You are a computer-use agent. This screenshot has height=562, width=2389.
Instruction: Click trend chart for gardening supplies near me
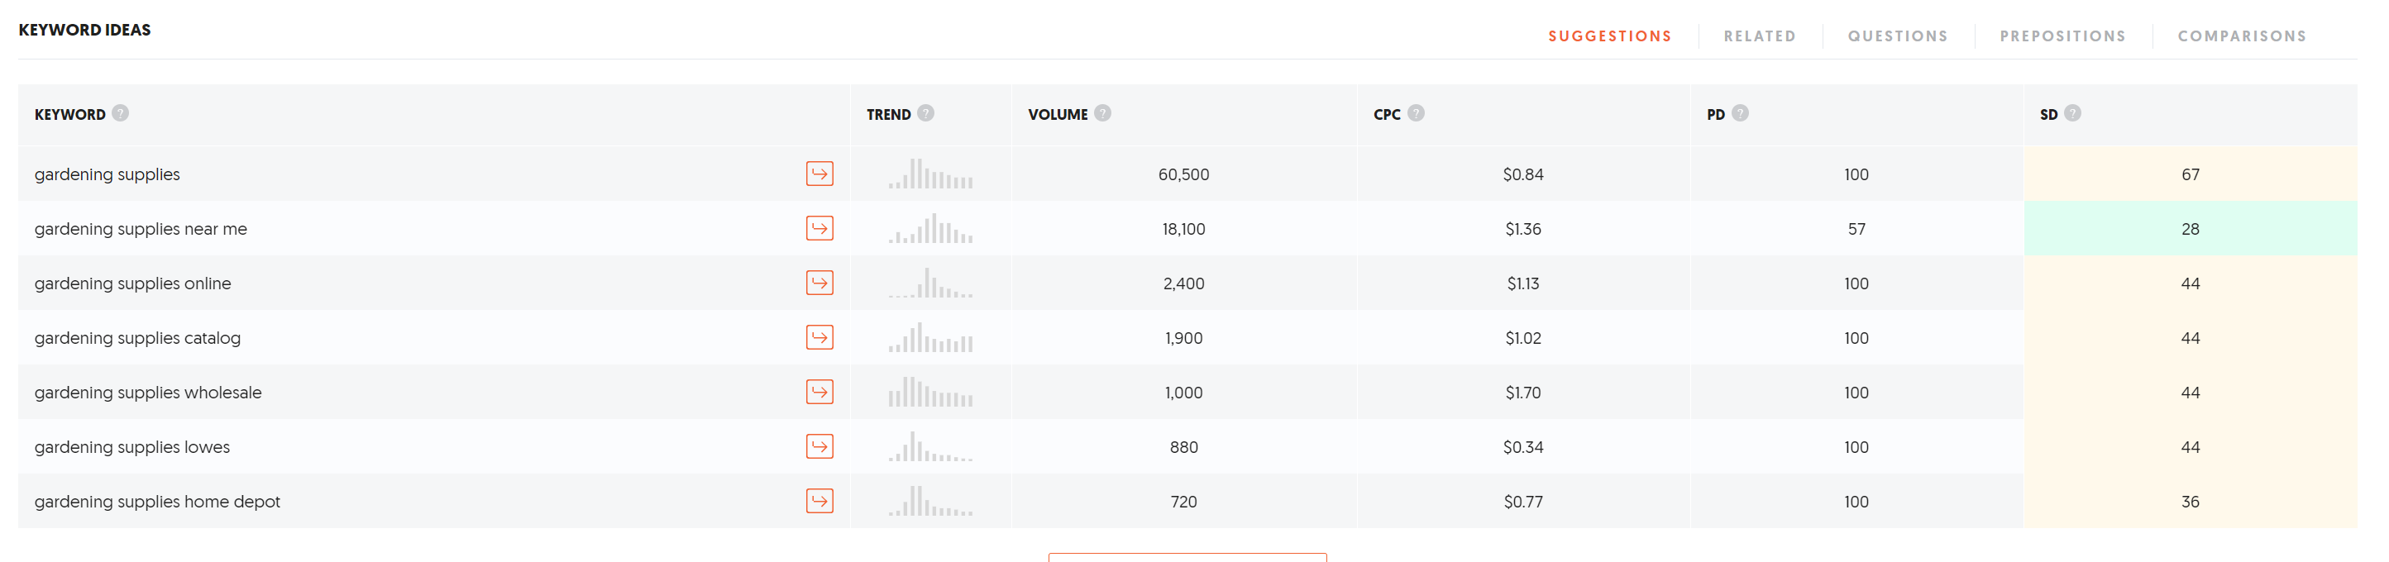coord(930,228)
